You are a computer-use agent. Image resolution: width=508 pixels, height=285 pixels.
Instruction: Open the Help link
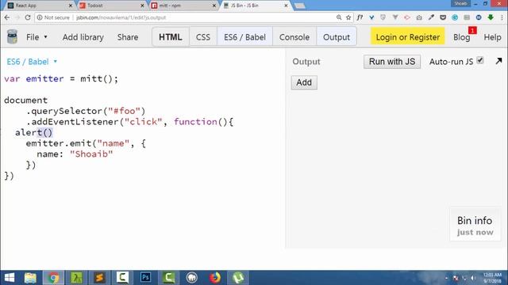(x=492, y=37)
